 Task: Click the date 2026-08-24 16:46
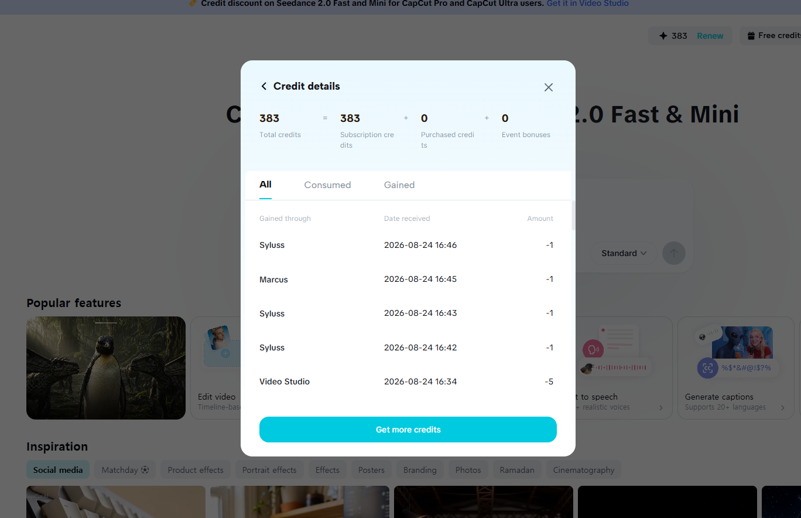tap(420, 245)
